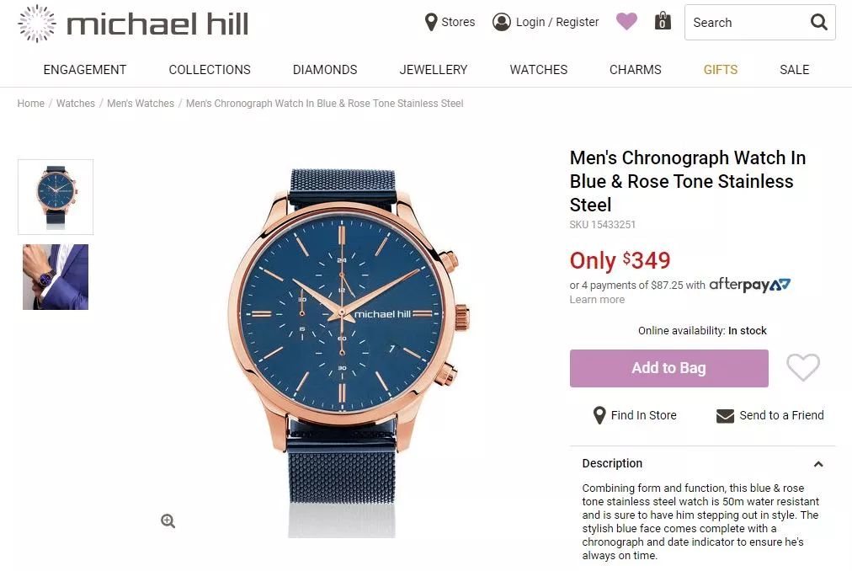The height and width of the screenshot is (571, 852).
Task: Add the watch to bag
Action: 668,368
